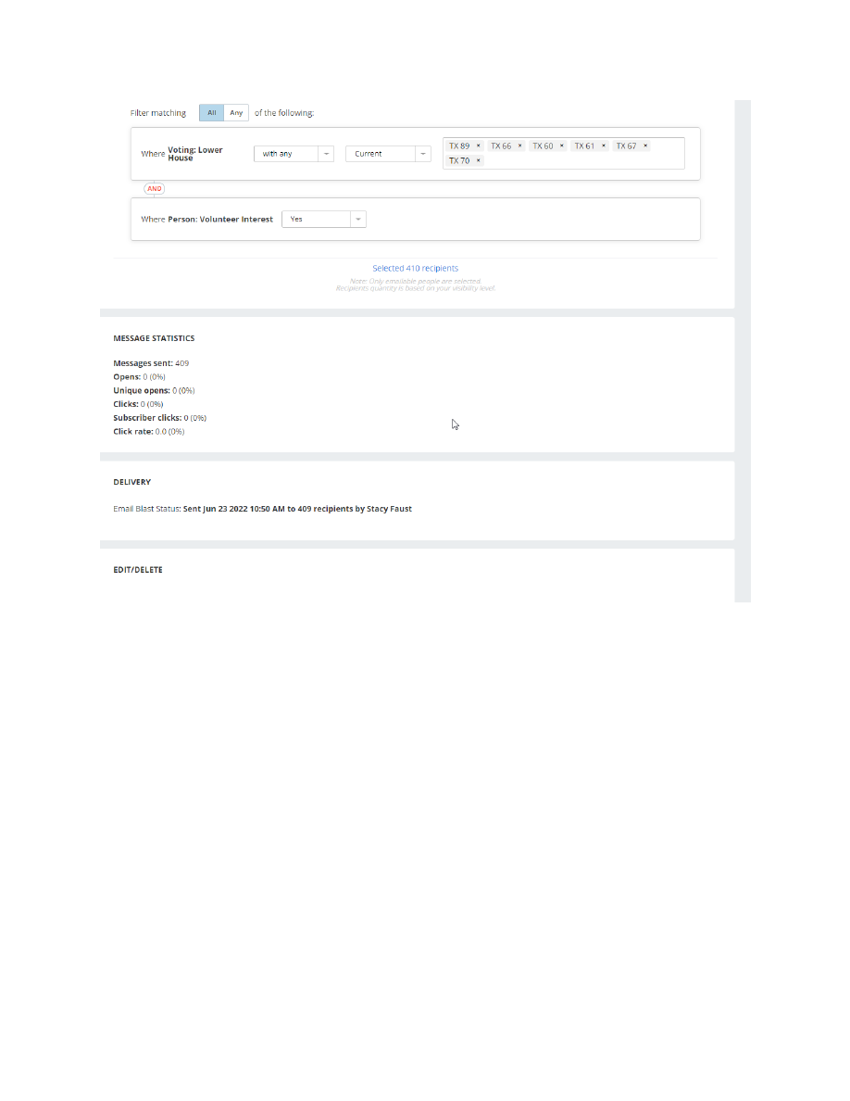Remove the TX 60 district tag
Screen dimensions: 850x1101
(562, 146)
